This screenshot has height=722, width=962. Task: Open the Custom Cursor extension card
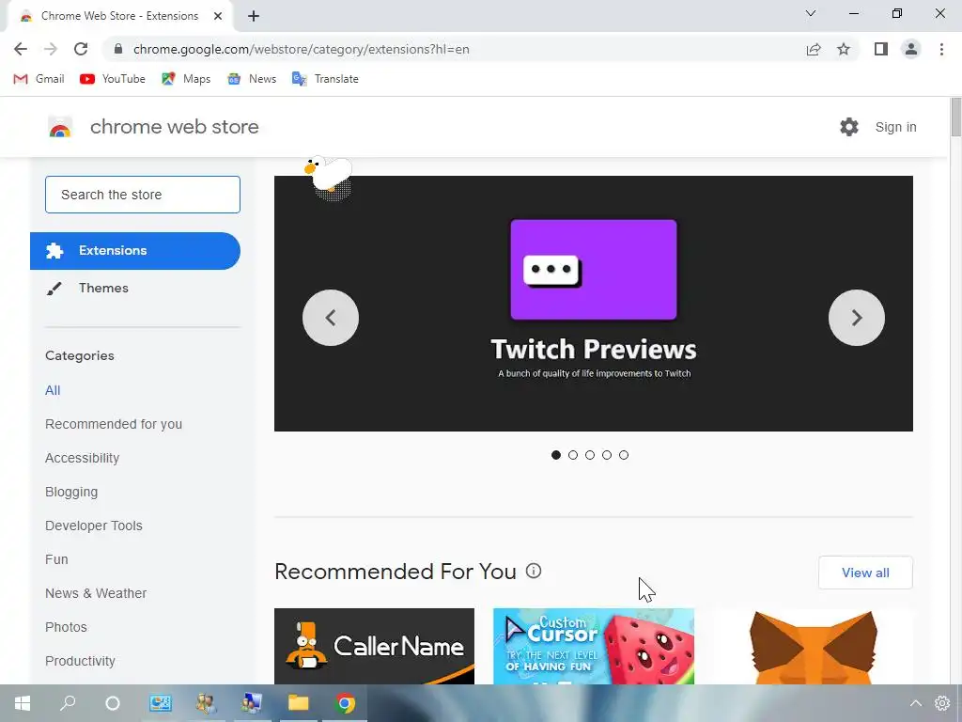tap(594, 647)
